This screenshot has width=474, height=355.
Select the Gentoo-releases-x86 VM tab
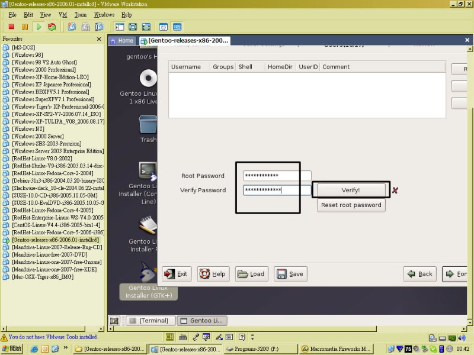(x=185, y=40)
